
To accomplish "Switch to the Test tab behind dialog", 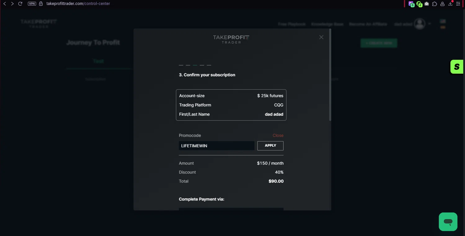I will [x=98, y=61].
